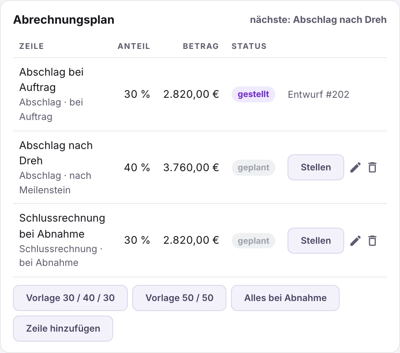Click the subtitle Abschlag · nach Meilenstein

55,183
